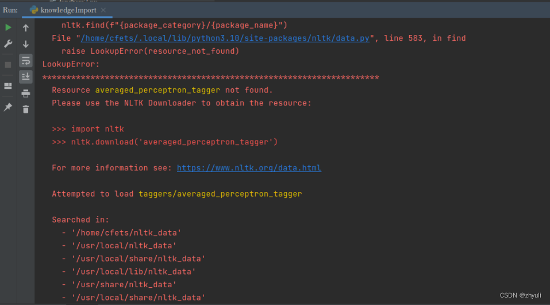
Task: Clear all console output trash icon
Action: (26, 110)
